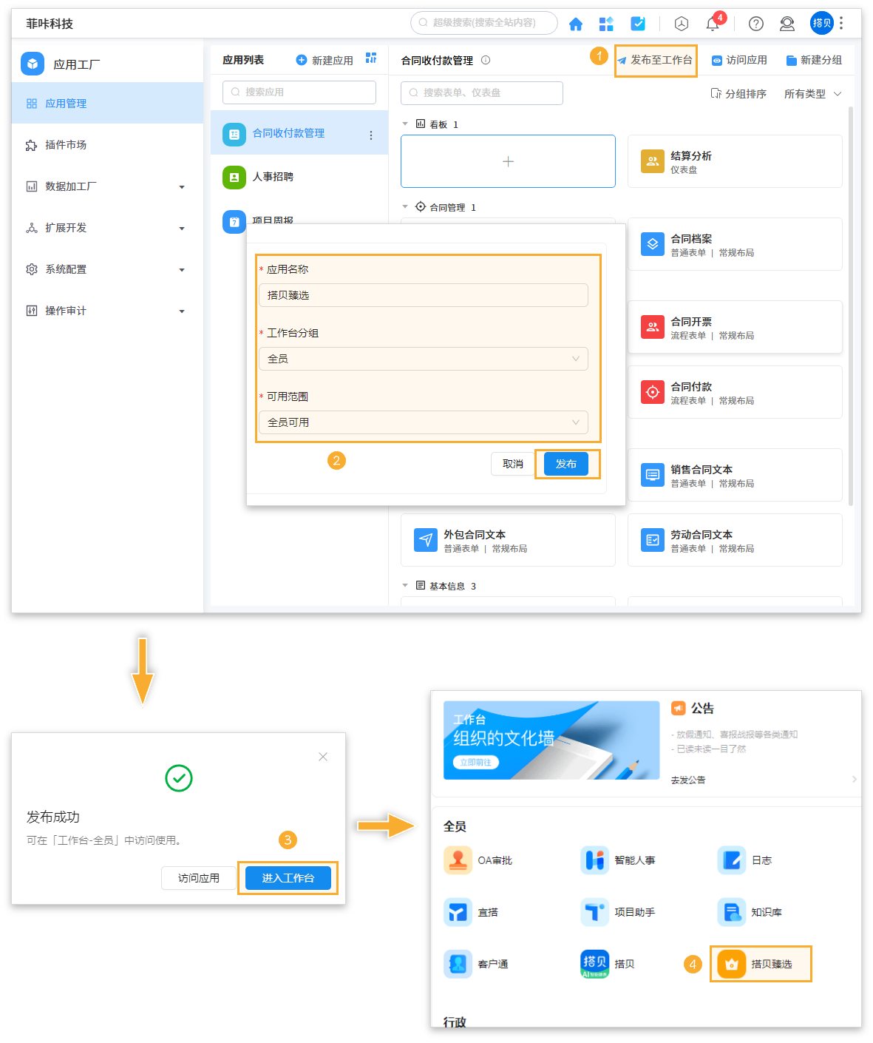Click the help question mark icon
The height and width of the screenshot is (1043, 873).
755,23
